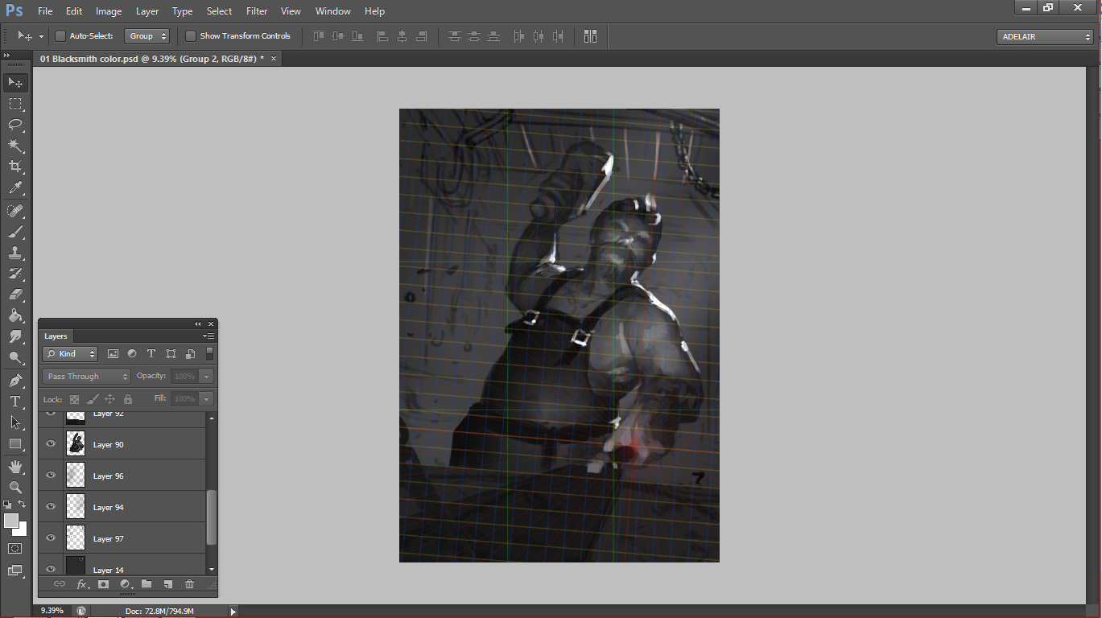
Task: Add a layer mask
Action: click(103, 584)
